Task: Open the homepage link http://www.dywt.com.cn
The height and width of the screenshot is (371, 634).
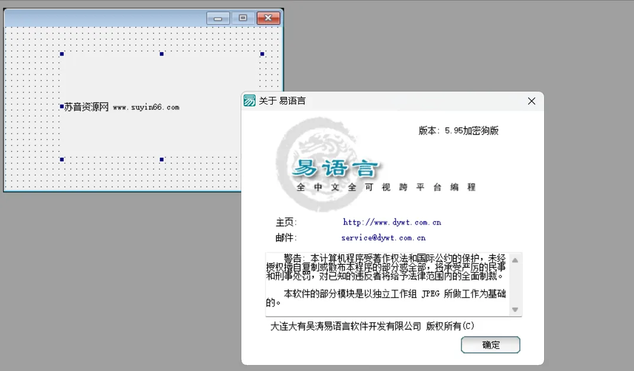Action: click(x=392, y=223)
